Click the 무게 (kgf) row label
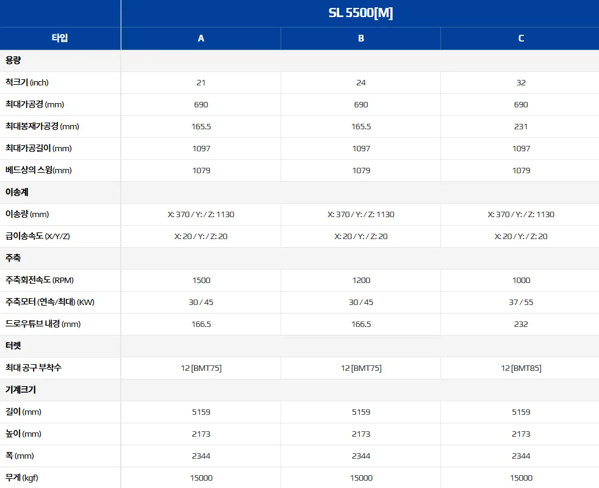This screenshot has width=599, height=488. point(22,478)
